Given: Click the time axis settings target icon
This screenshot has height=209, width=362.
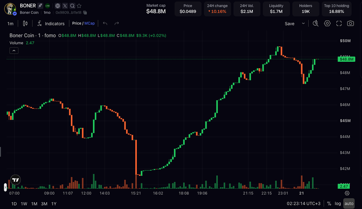Looking at the screenshot, I should coord(347,193).
